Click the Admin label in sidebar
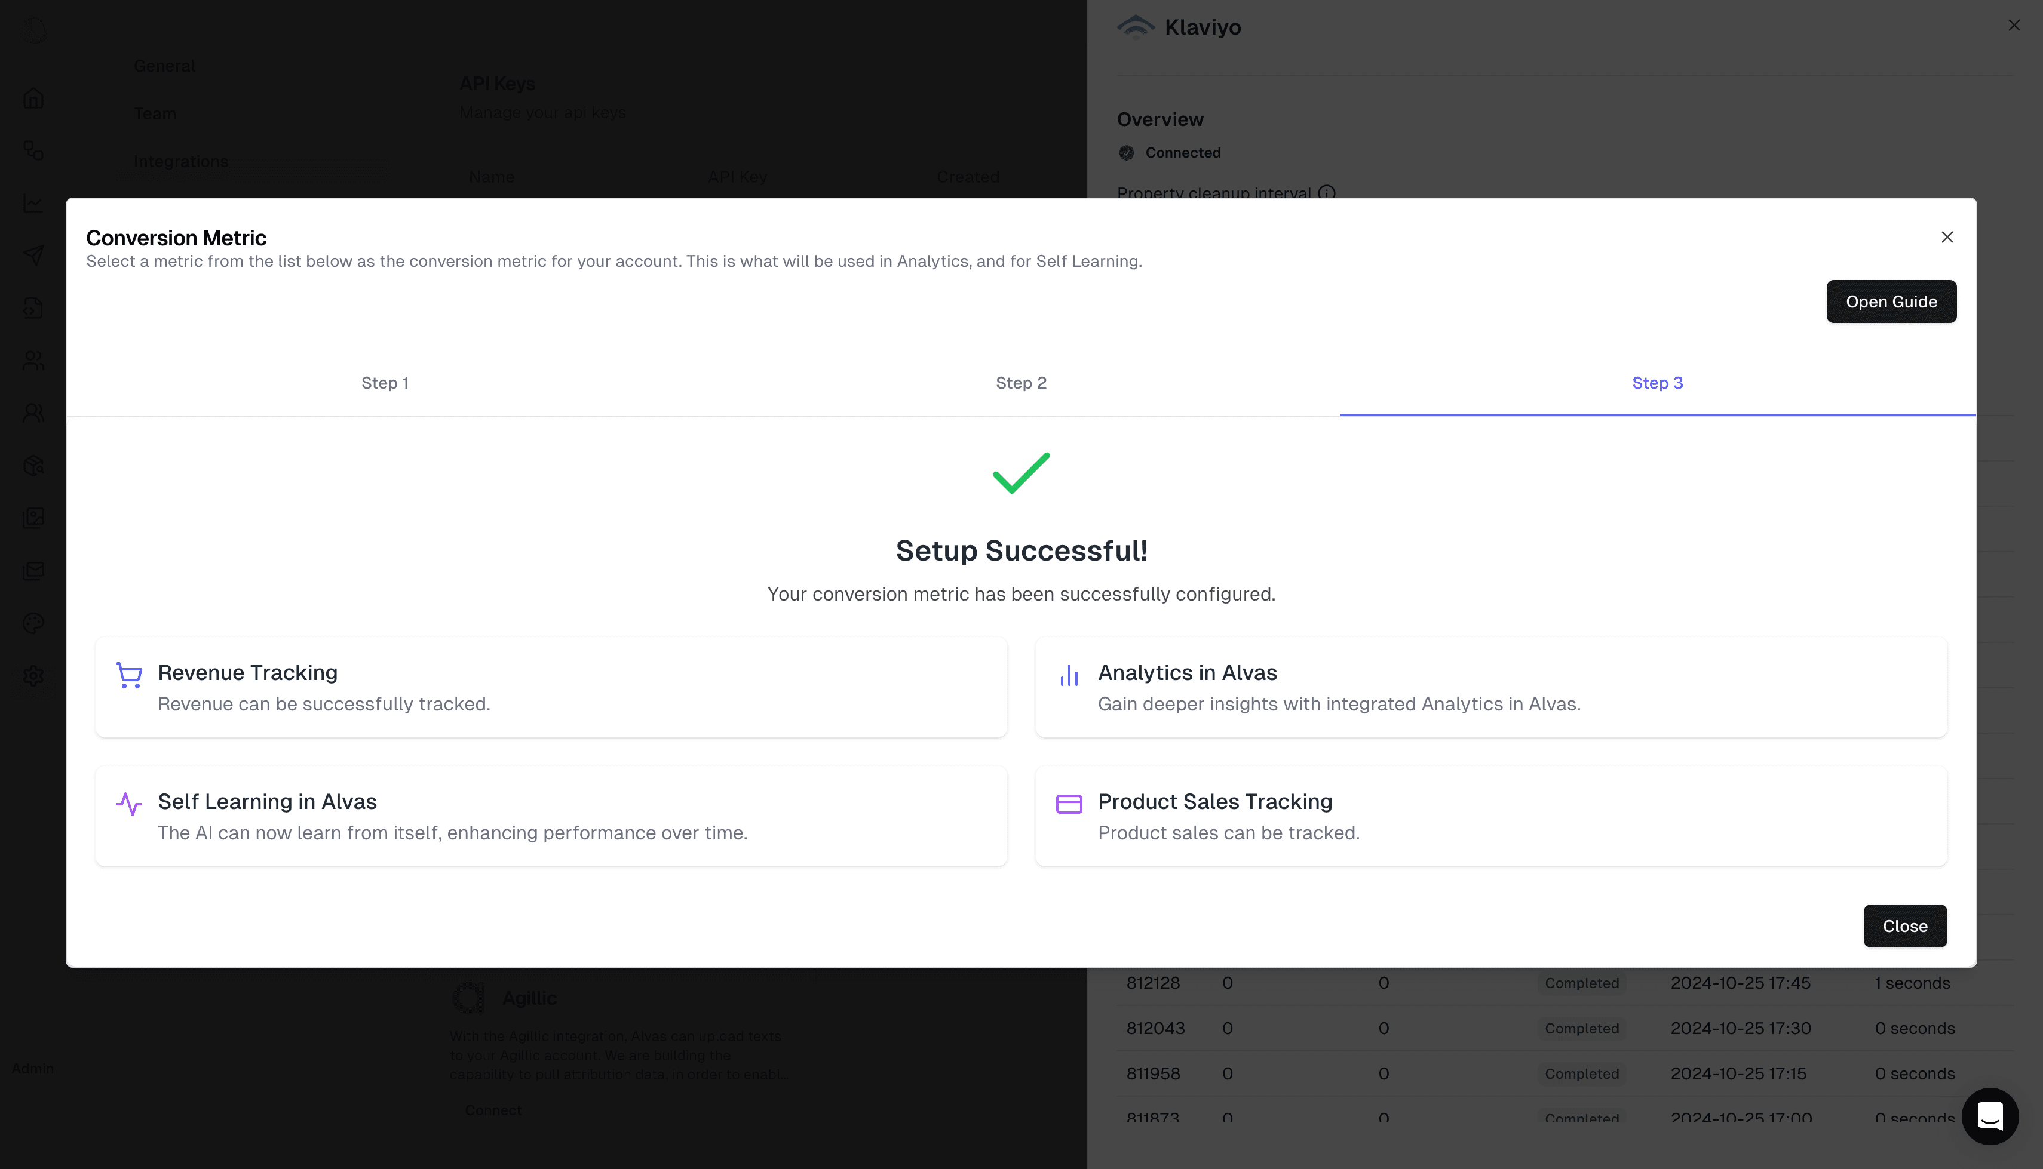 [x=32, y=1068]
